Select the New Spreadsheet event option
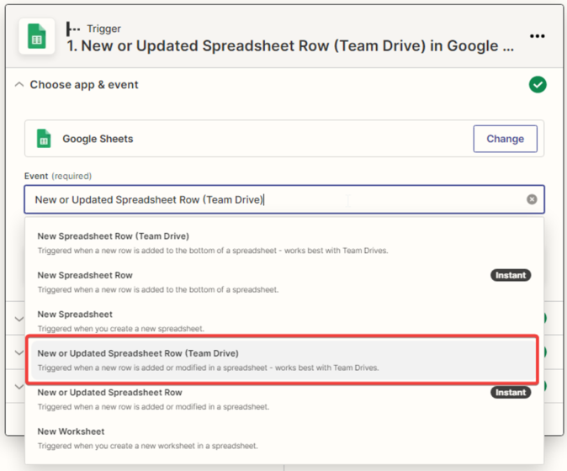The width and height of the screenshot is (567, 471). [75, 315]
